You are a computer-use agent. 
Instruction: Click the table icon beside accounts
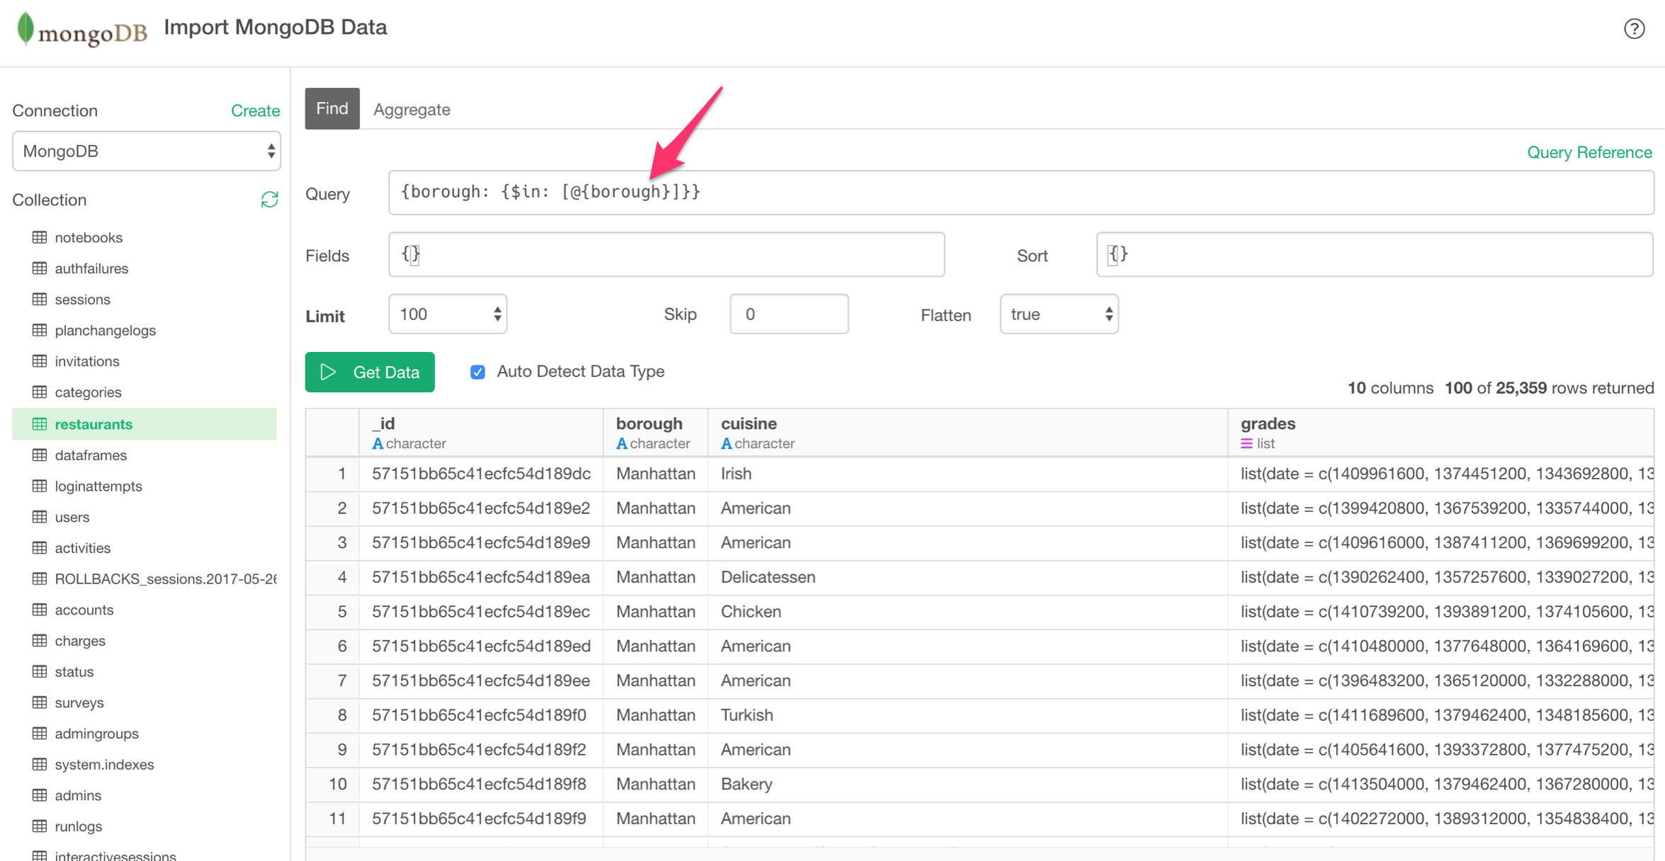click(x=40, y=610)
